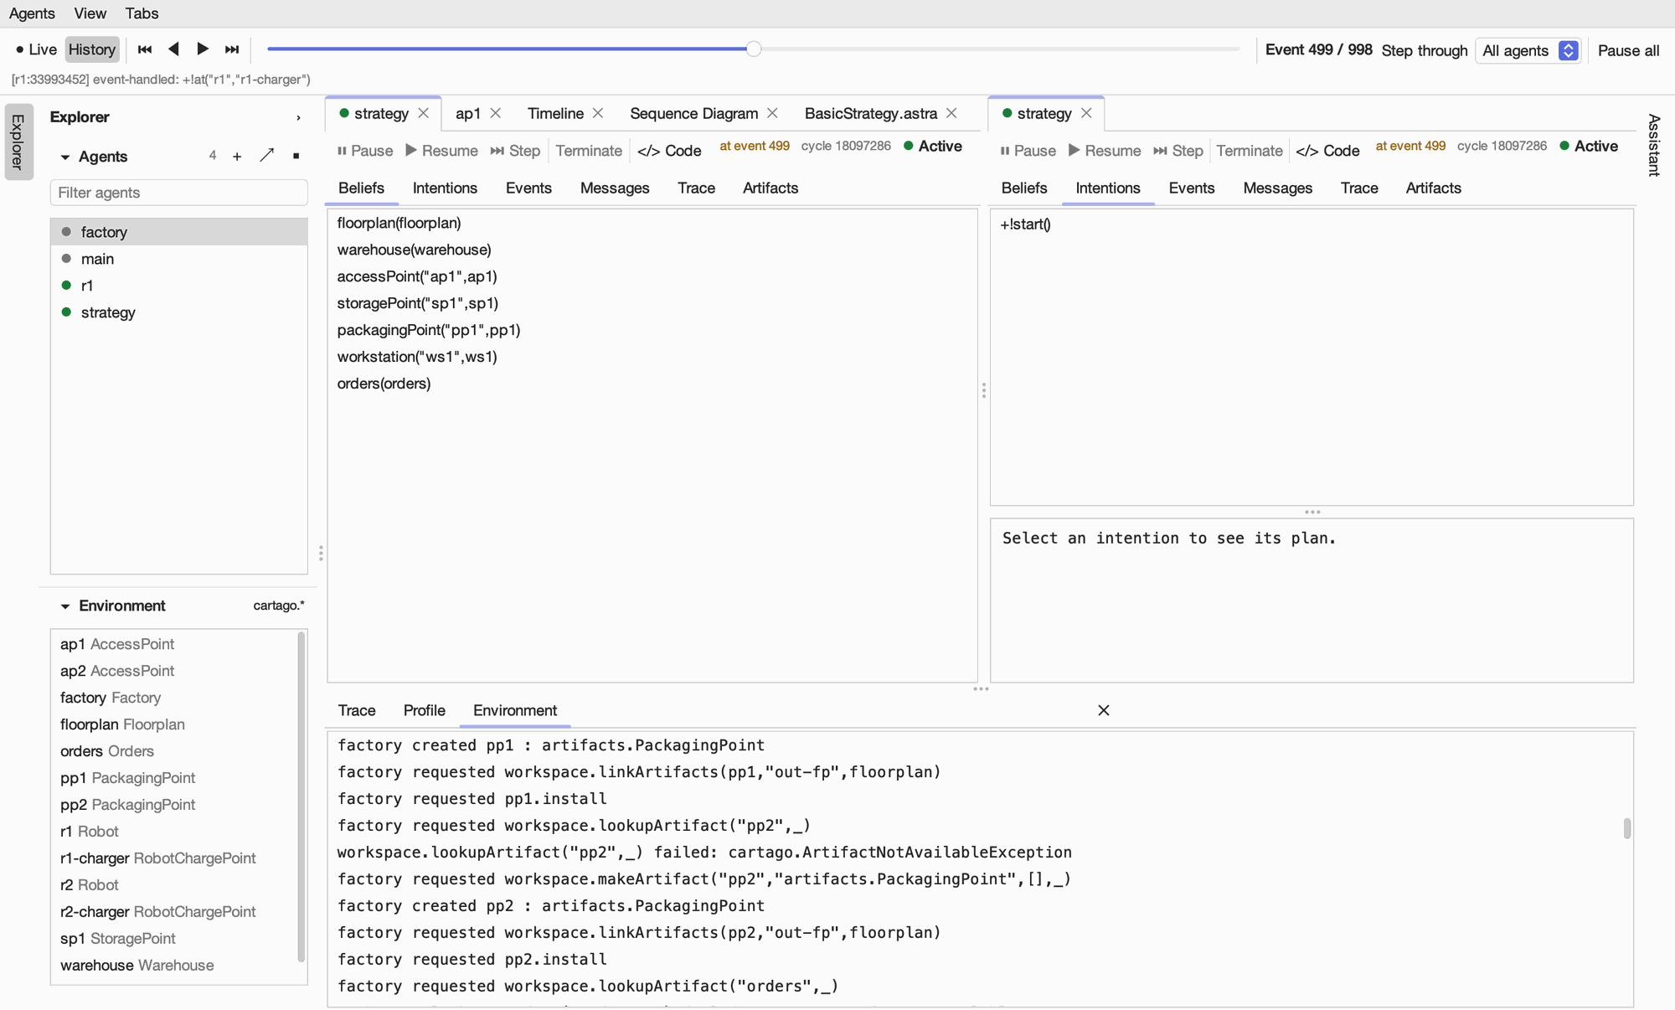
Task: Open the Assistant side panel
Action: (1654, 145)
